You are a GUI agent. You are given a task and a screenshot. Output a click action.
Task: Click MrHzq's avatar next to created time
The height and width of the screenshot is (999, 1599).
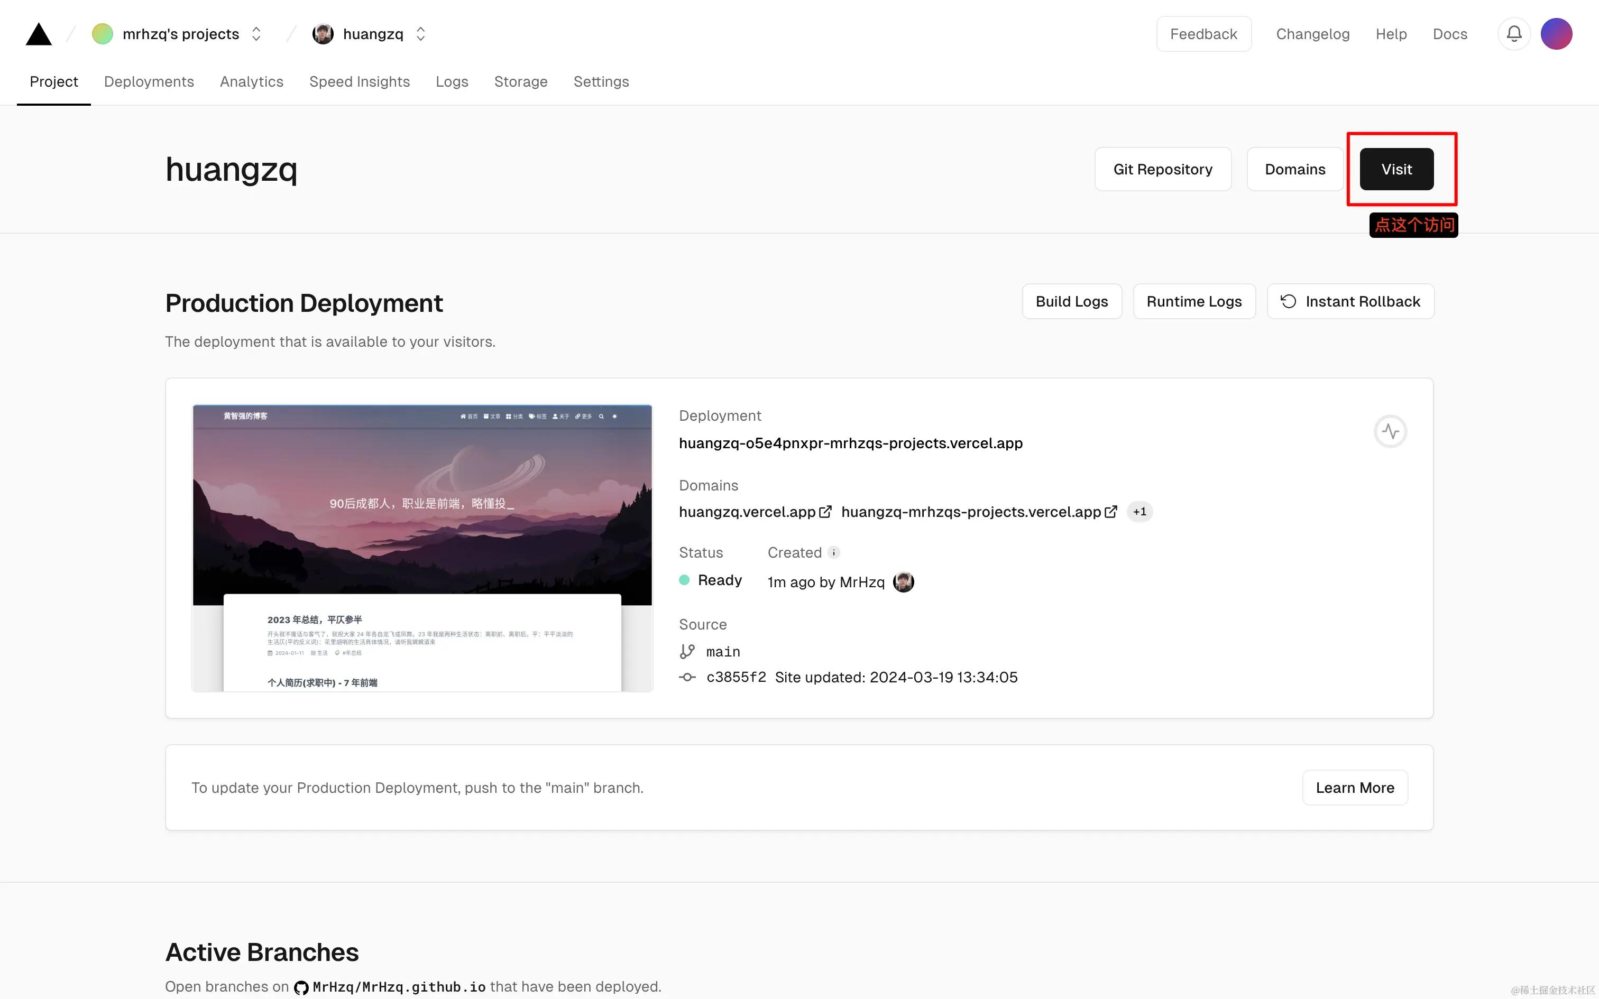903,582
